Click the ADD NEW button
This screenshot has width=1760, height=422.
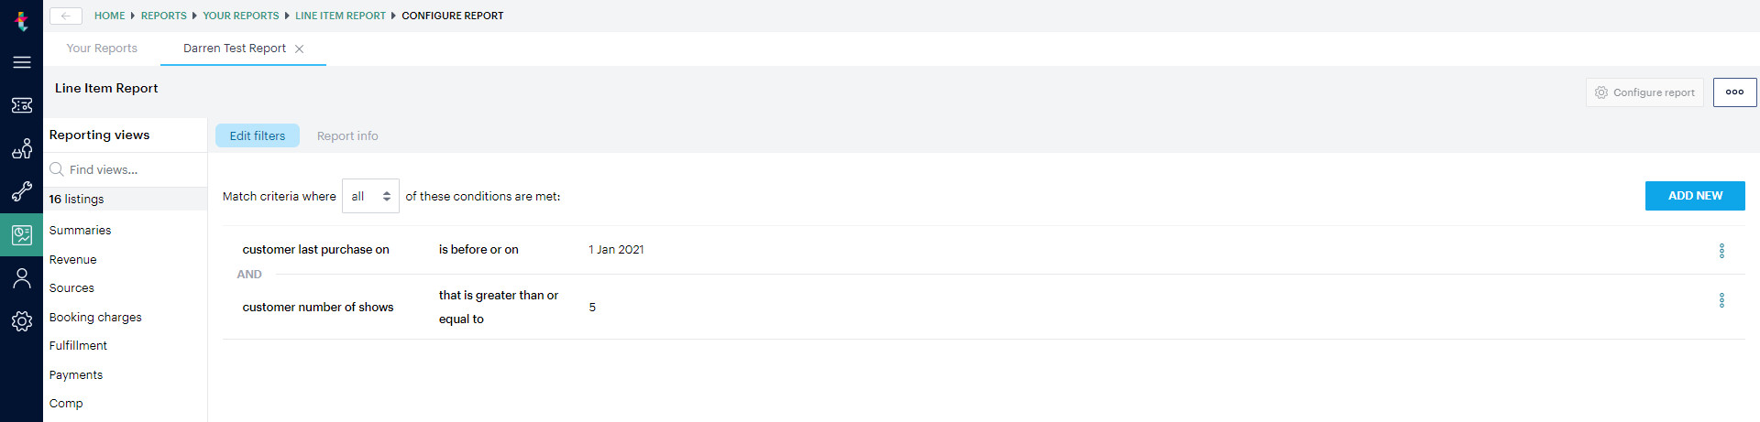[1695, 196]
